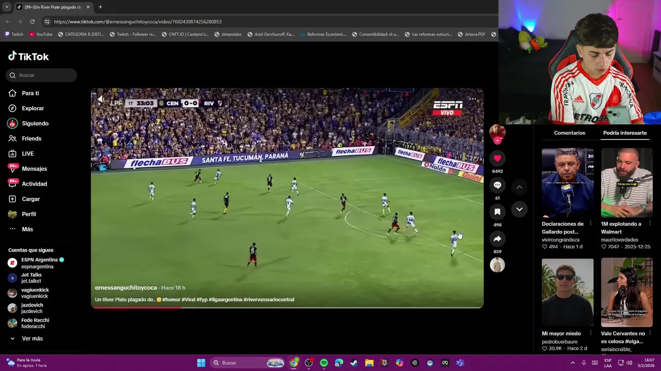Reload the page in the browser
The height and width of the screenshot is (371, 661).
pos(32,22)
